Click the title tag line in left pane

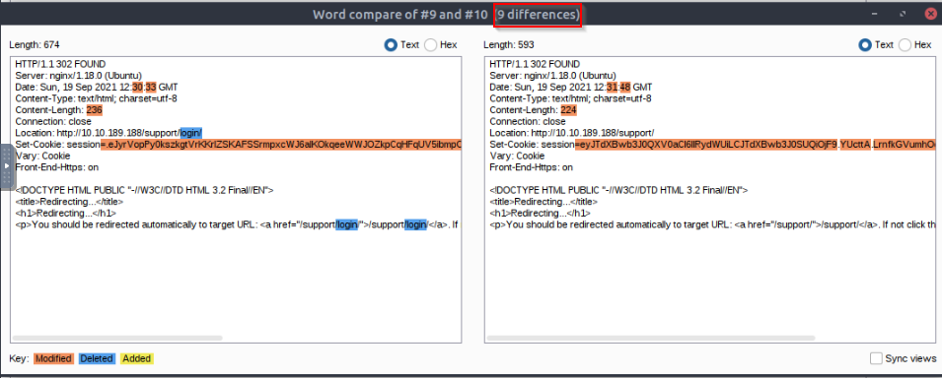point(68,202)
